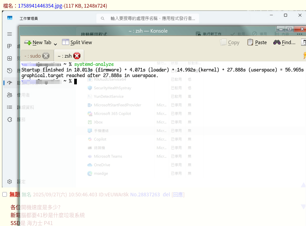This screenshot has height=226, width=306.
Task: Tick the checkbox beside the 無題 post
Action: pyautogui.click(x=5, y=194)
